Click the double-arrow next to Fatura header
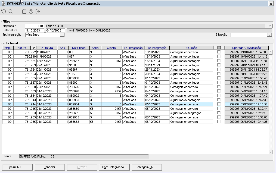Image resolution: width=276 pixels, height=173 pixels. pyautogui.click(x=33, y=48)
